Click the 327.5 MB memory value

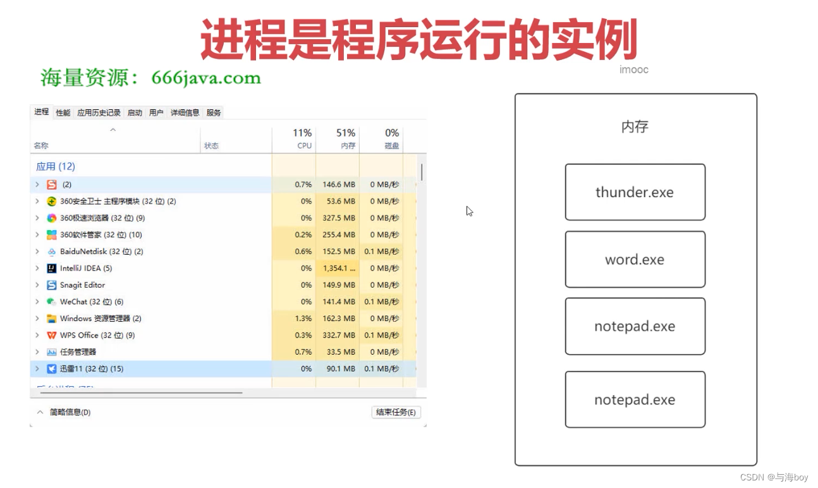click(339, 218)
